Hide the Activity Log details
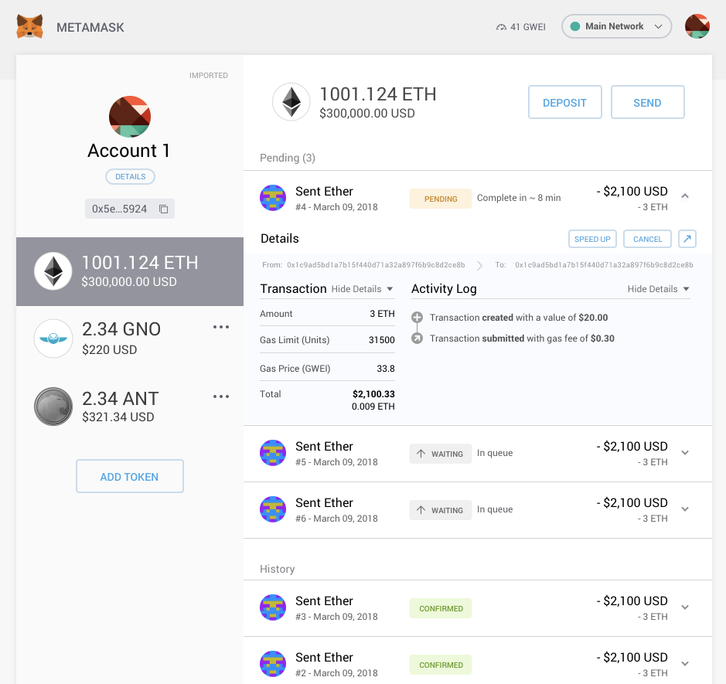The image size is (726, 684). point(658,289)
